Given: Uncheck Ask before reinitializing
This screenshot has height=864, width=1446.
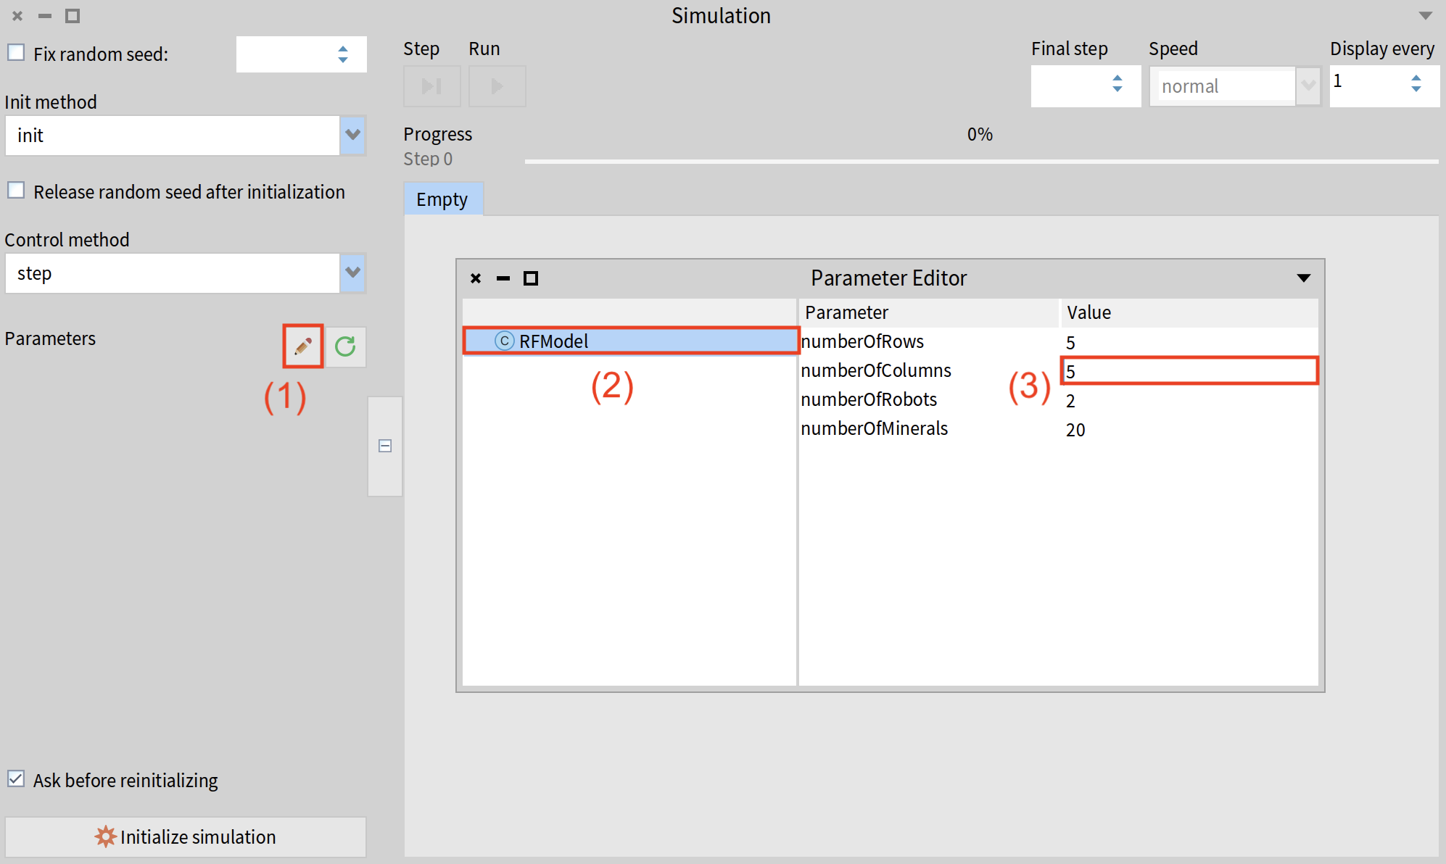Looking at the screenshot, I should pos(16,779).
